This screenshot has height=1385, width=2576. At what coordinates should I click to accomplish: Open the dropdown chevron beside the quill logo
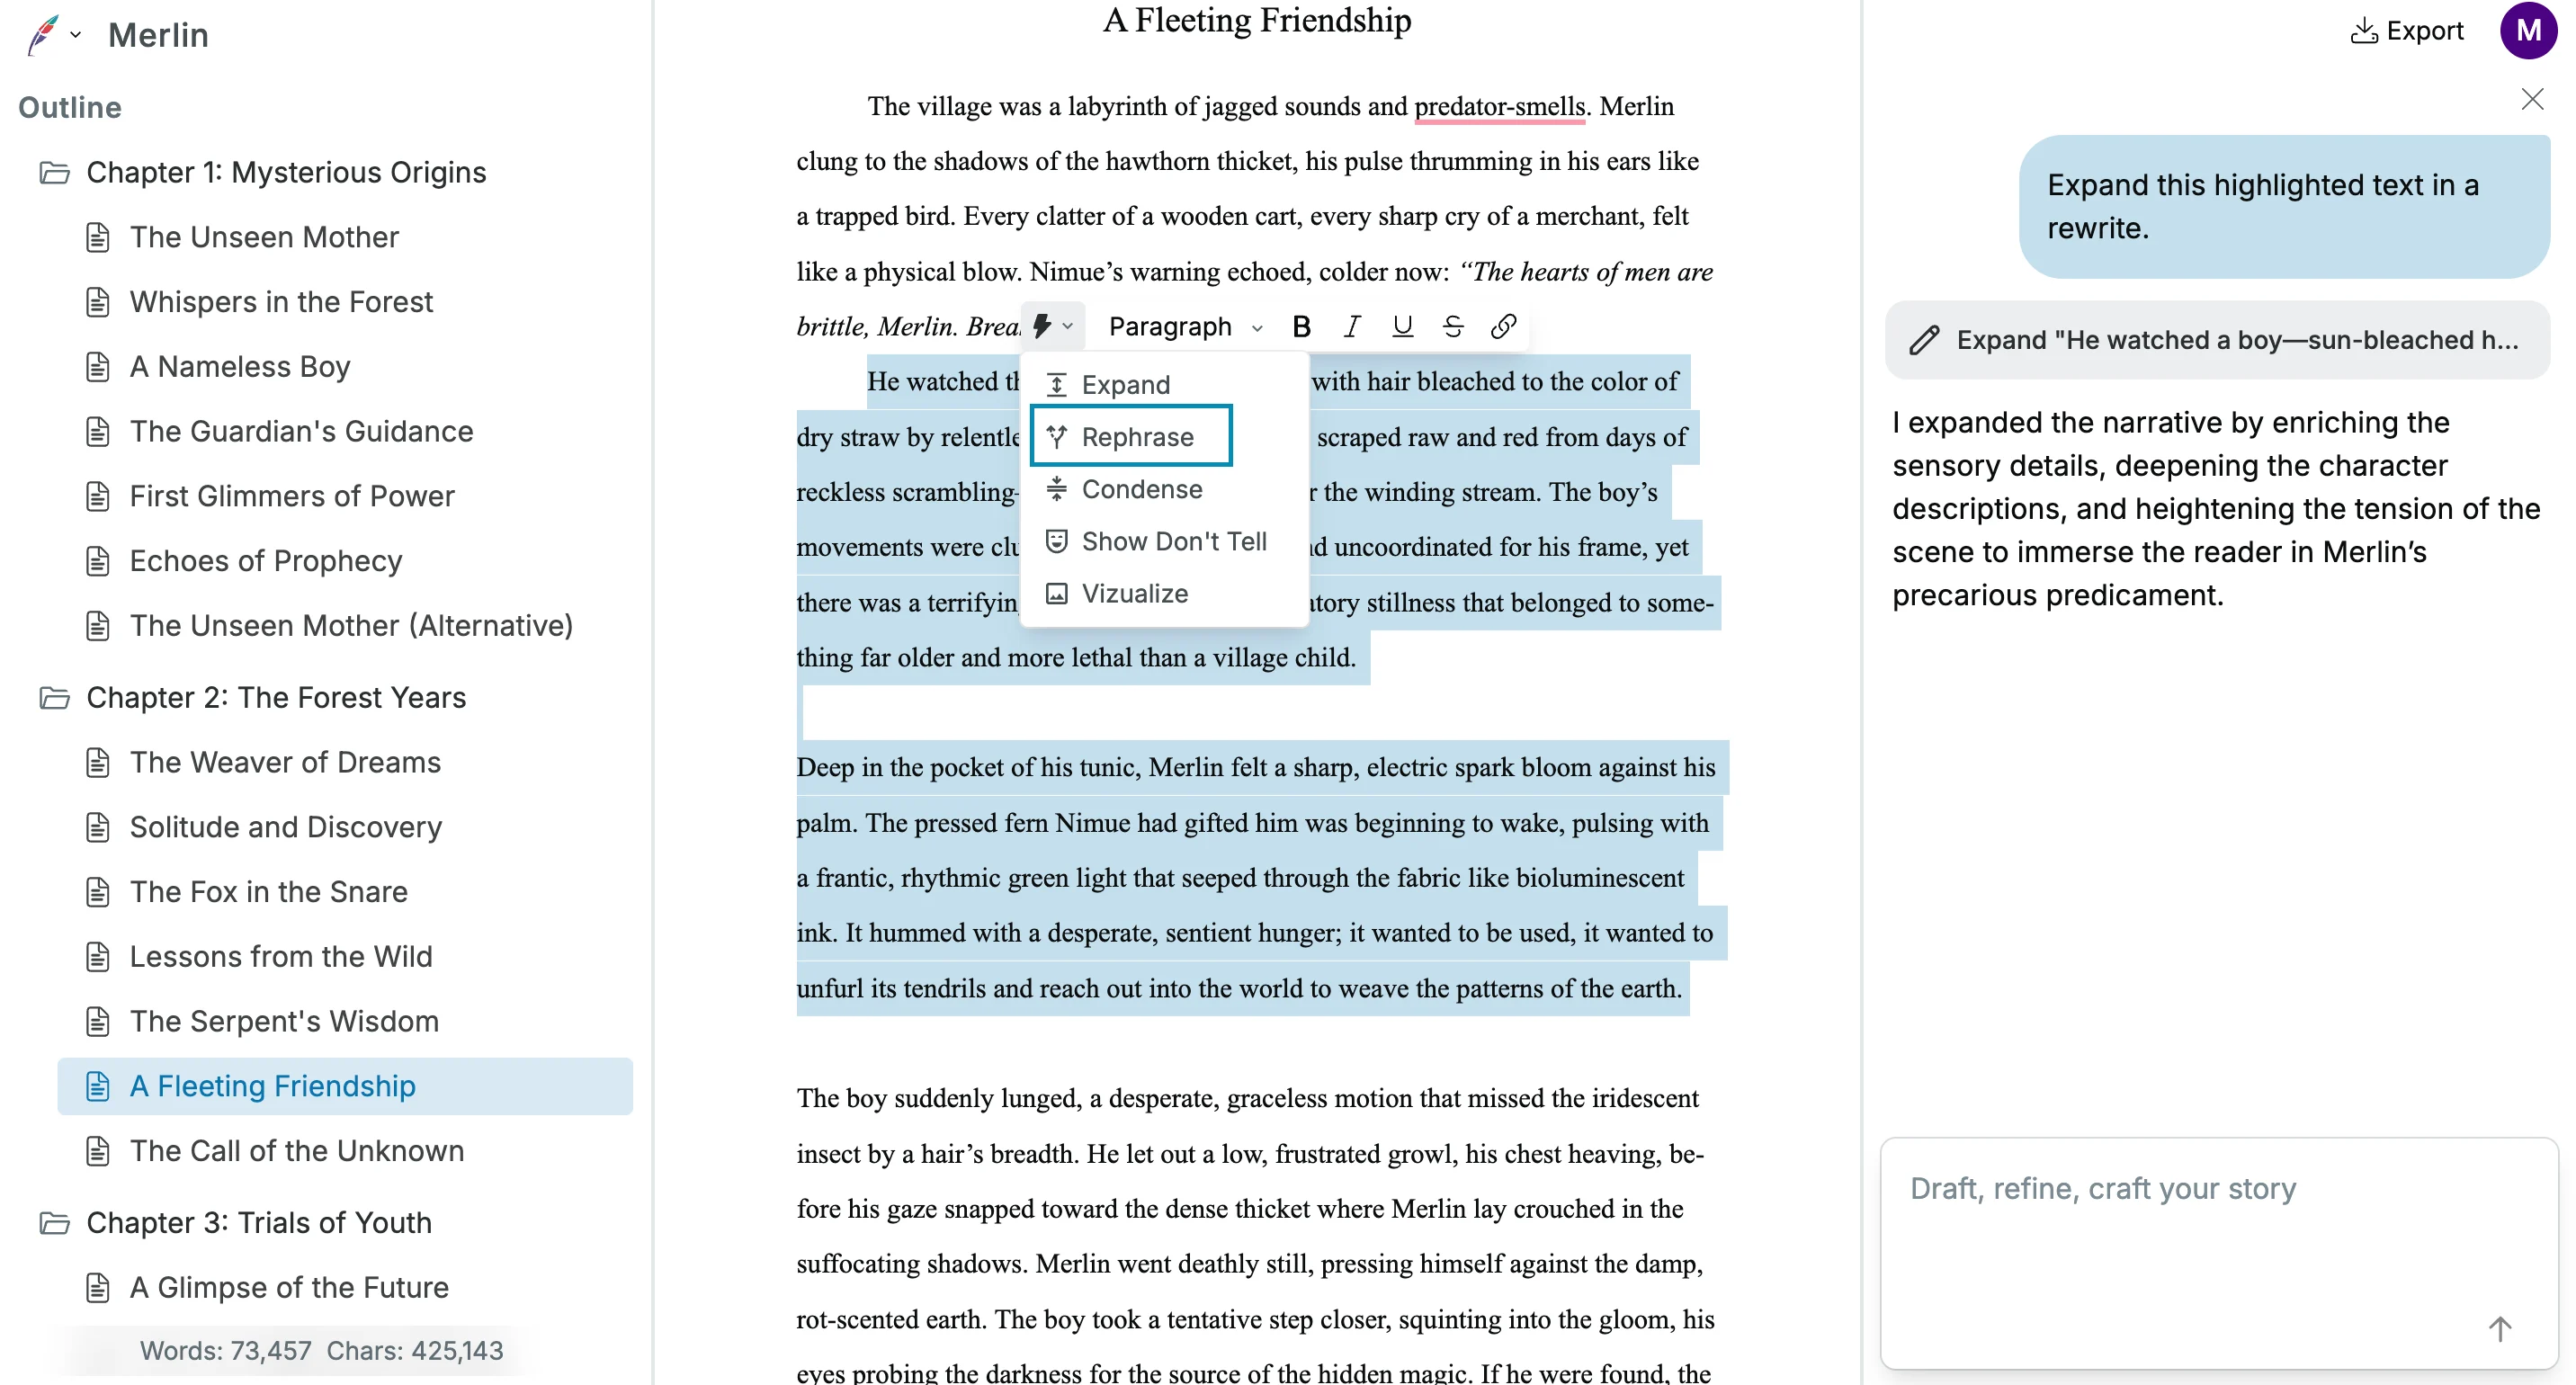click(x=75, y=35)
